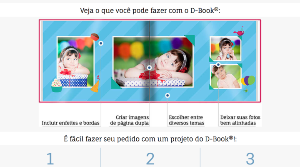Screen dimensions: 300x167
Task: Select step number 2
Action: [x=150, y=159]
